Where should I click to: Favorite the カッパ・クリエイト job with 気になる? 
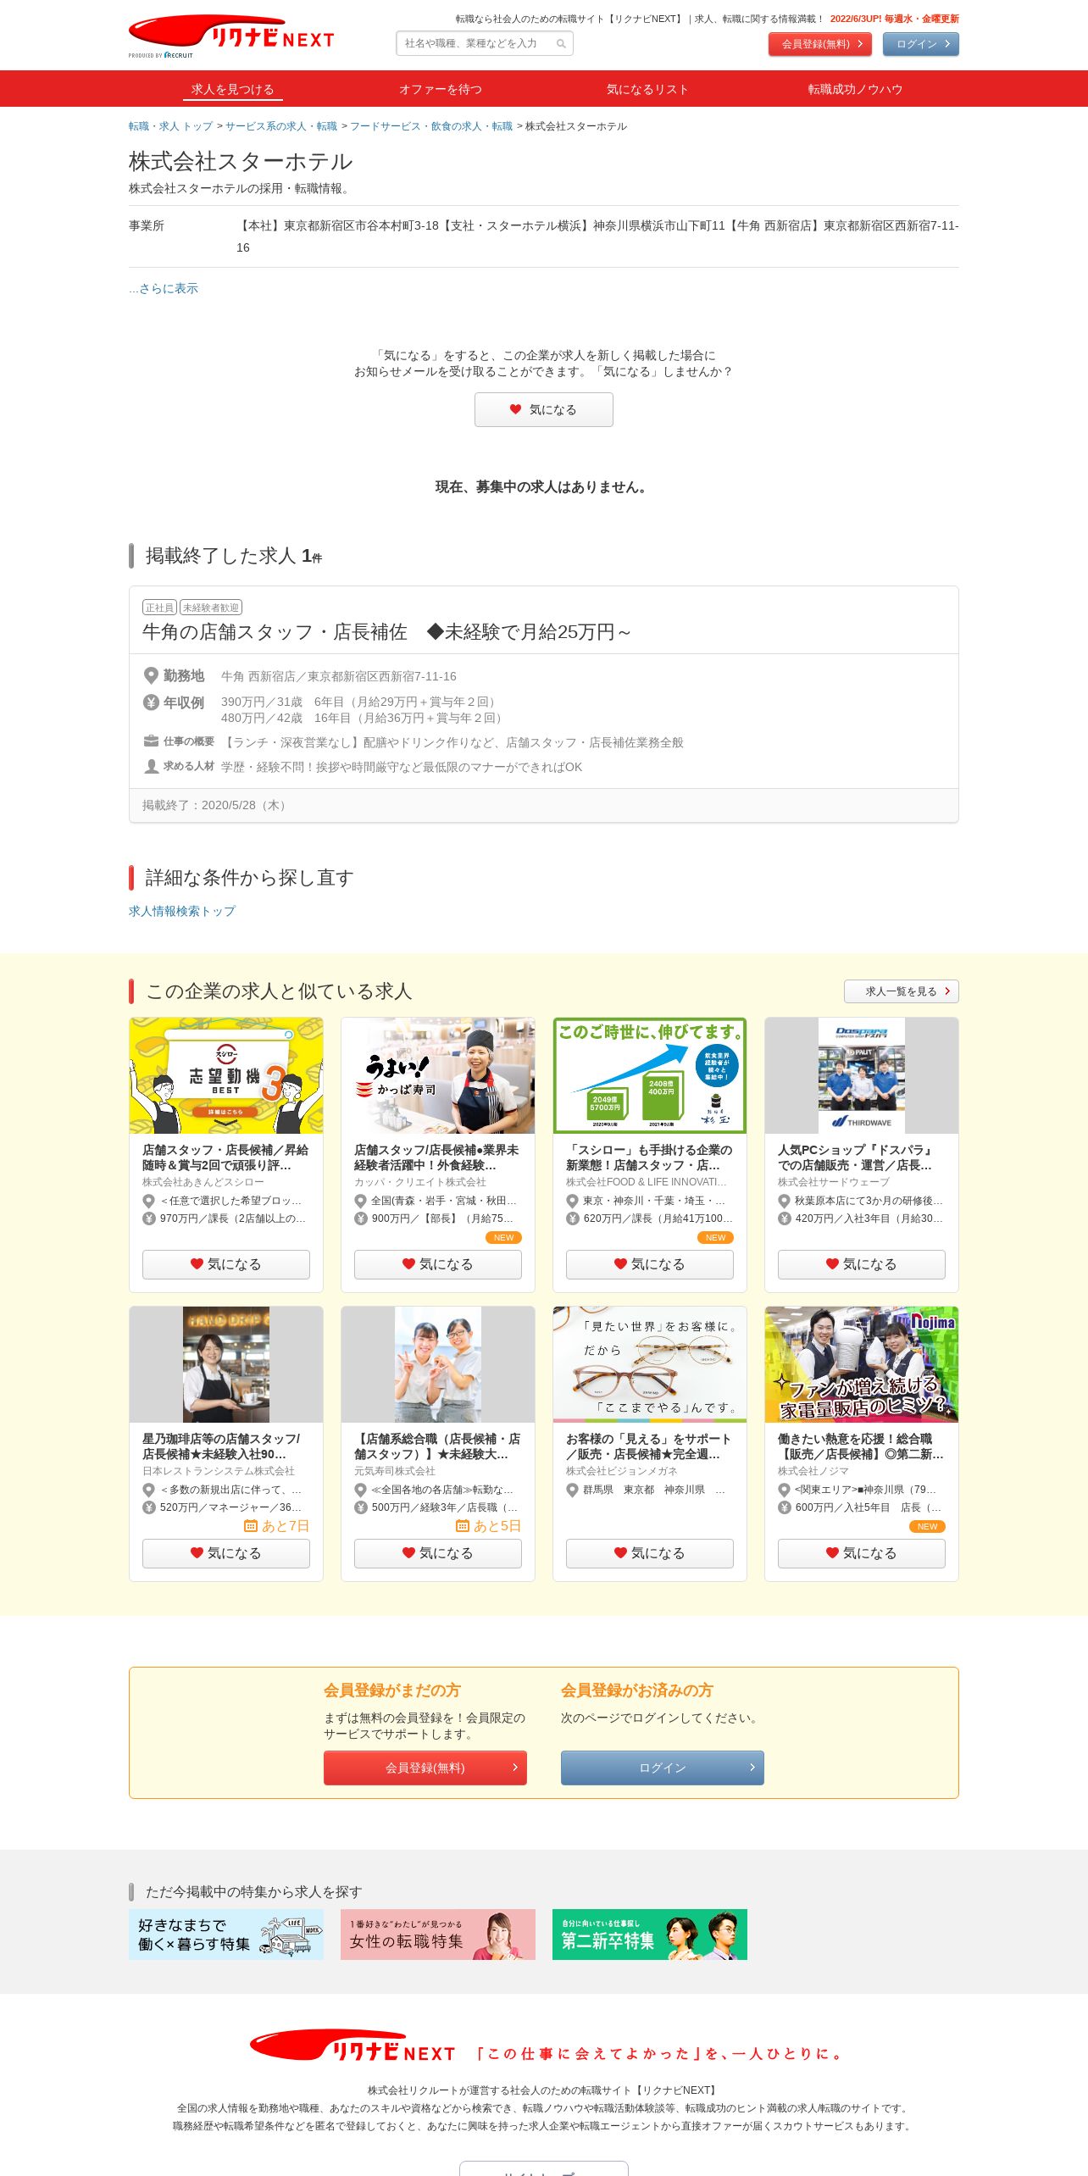[x=438, y=1264]
